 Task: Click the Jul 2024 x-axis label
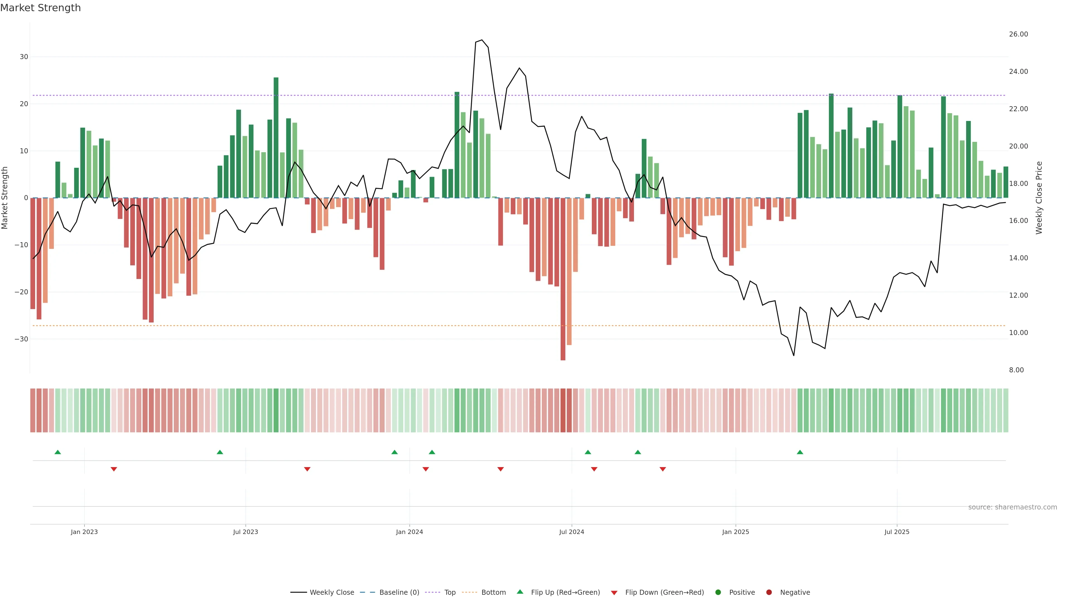point(571,532)
